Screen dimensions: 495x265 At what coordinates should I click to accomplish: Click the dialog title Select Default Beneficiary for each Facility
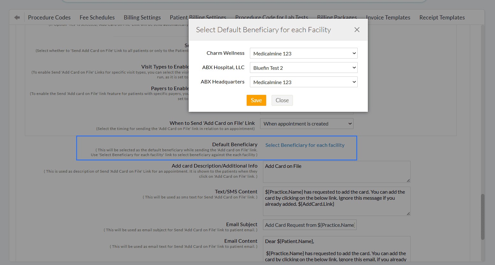[264, 30]
